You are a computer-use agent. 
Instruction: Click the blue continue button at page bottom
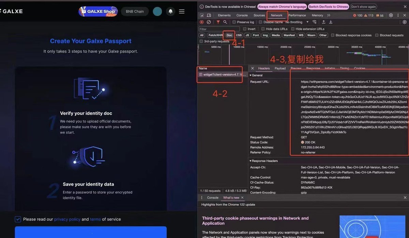pos(91,232)
